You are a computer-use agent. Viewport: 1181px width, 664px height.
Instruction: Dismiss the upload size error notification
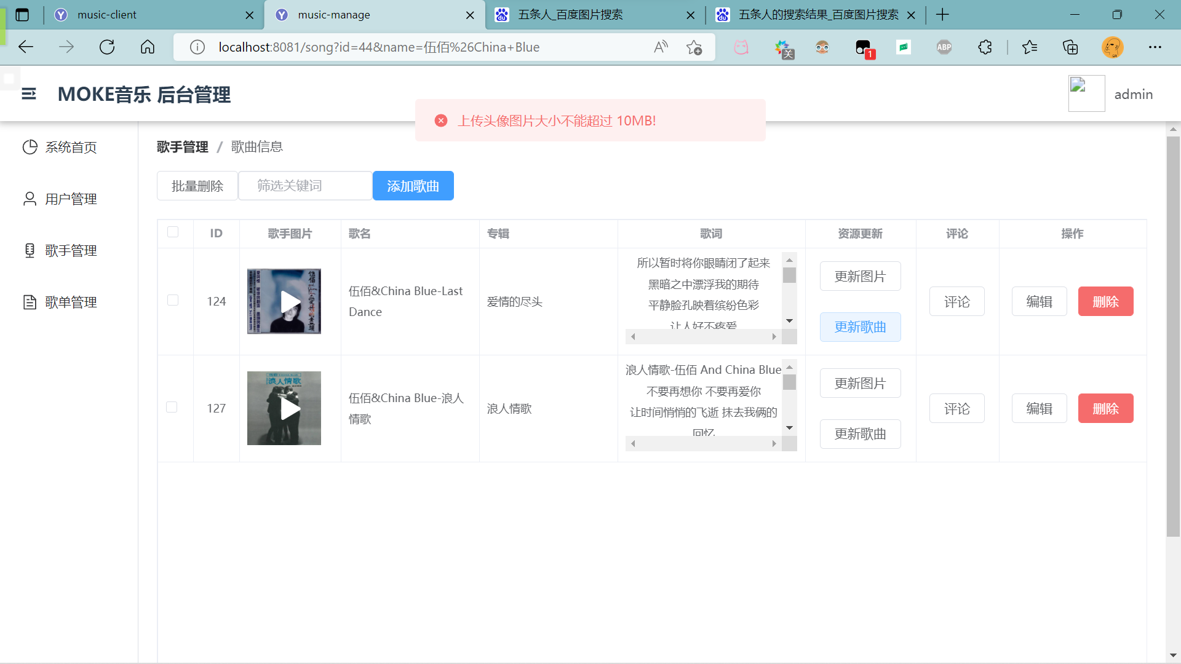(440, 121)
